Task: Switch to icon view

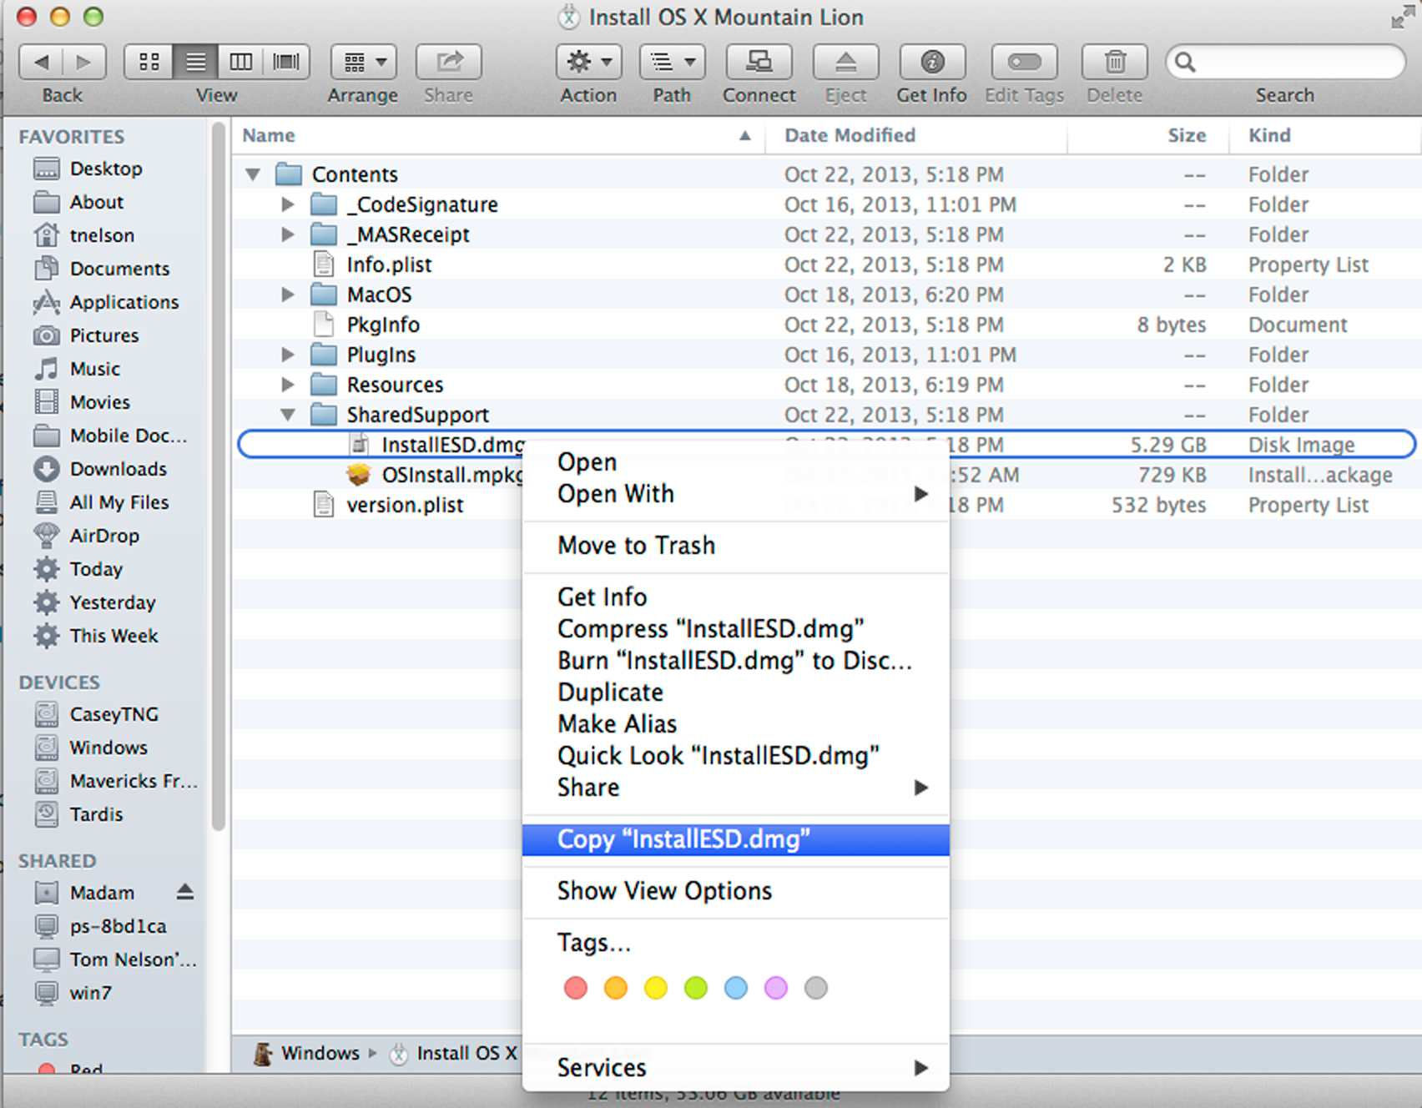Action: 149,62
